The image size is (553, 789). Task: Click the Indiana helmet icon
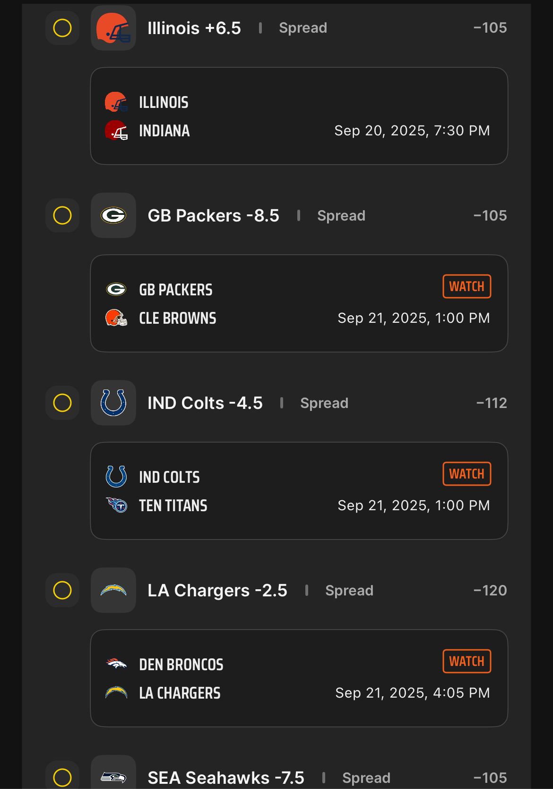coord(116,130)
